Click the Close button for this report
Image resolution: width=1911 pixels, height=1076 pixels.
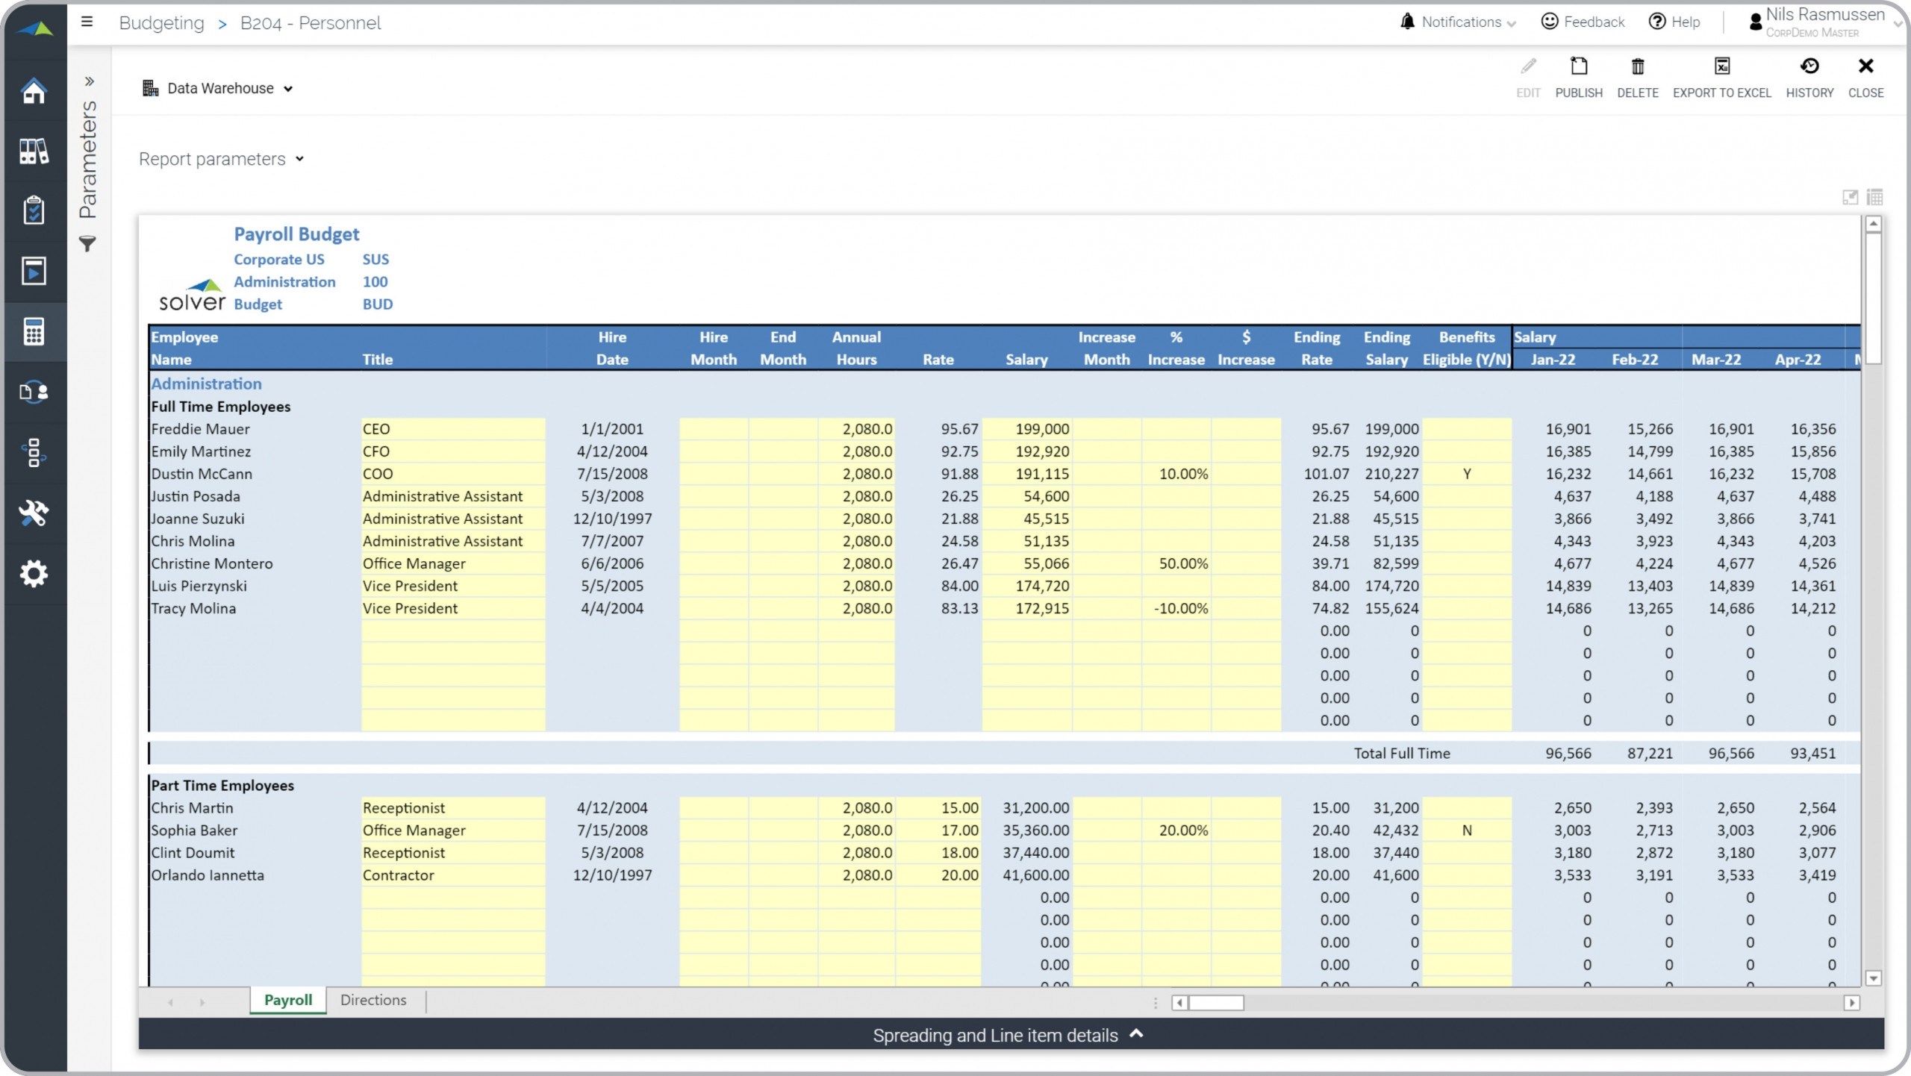(1865, 75)
